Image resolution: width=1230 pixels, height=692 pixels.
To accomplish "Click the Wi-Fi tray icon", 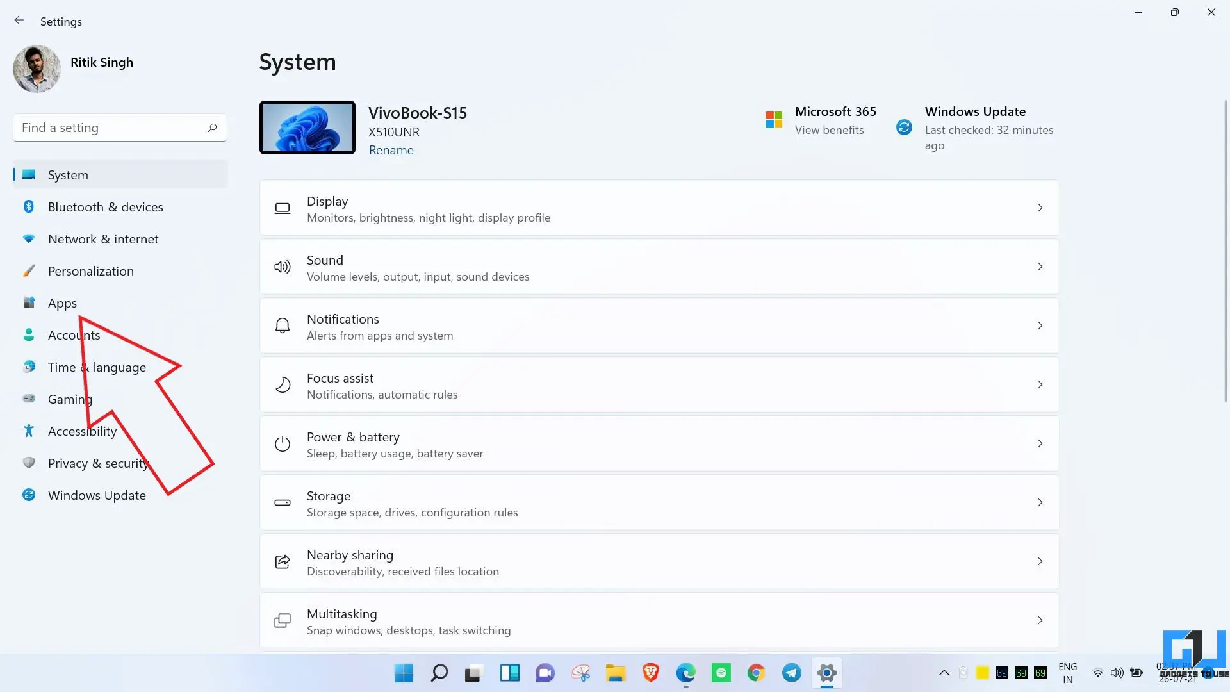I will (1098, 673).
